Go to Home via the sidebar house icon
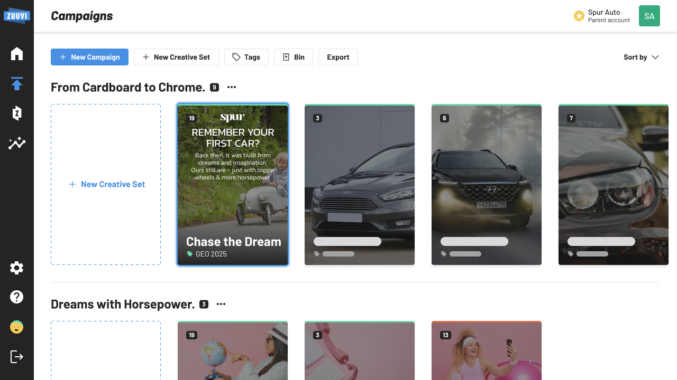The image size is (677, 380). 17,54
